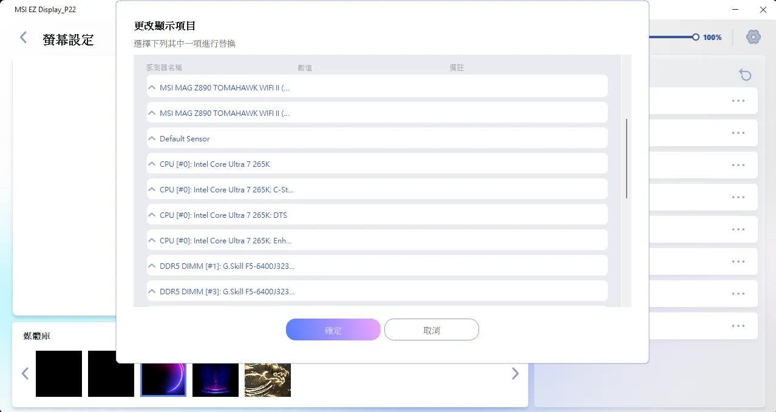Screen dimensions: 776x412
Task: Collapse DDR5 DIMM [#3] G.Skill group
Action: (x=152, y=291)
